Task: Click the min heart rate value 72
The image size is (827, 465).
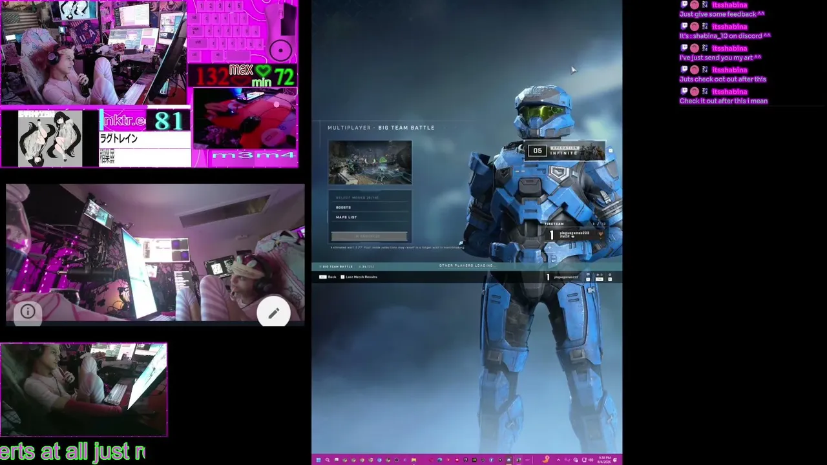Action: [284, 78]
